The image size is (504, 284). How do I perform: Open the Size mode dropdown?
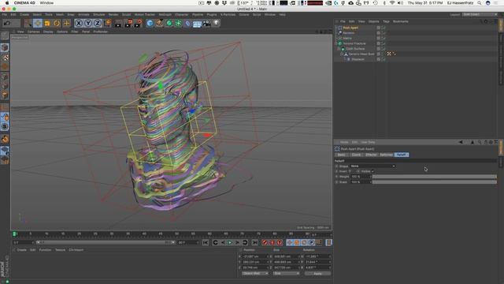287,274
